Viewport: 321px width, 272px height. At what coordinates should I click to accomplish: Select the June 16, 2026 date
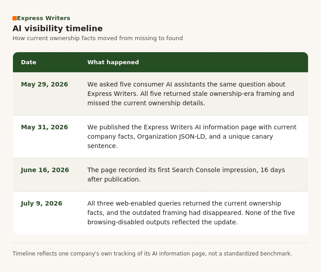coord(45,170)
